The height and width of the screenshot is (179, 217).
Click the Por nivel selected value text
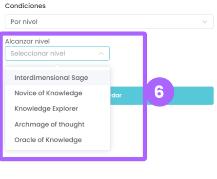pyautogui.click(x=24, y=22)
